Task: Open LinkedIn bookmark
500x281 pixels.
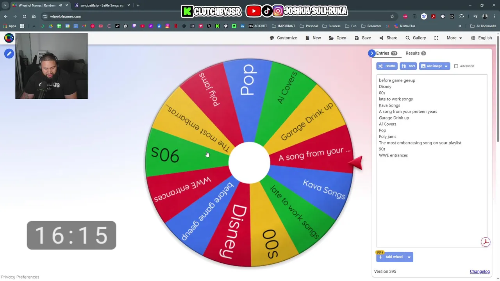Action: 242,26
